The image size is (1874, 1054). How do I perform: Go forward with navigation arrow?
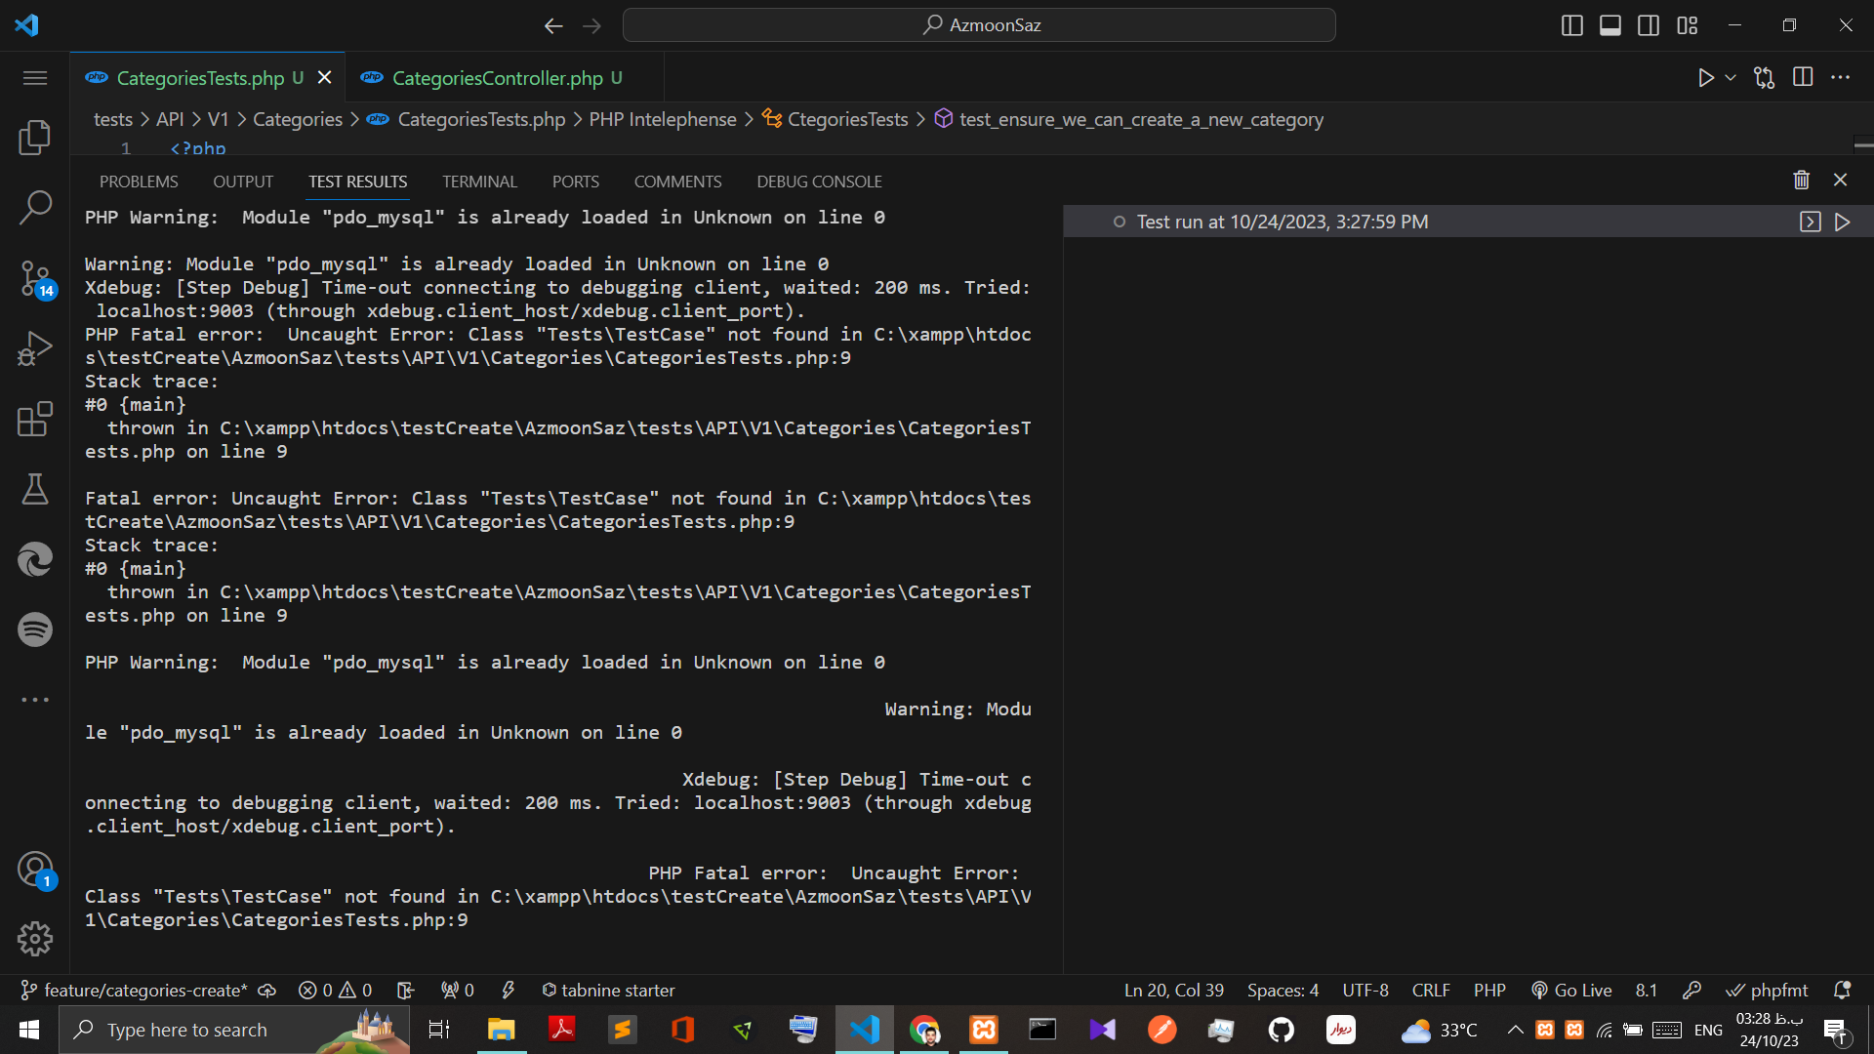[591, 25]
